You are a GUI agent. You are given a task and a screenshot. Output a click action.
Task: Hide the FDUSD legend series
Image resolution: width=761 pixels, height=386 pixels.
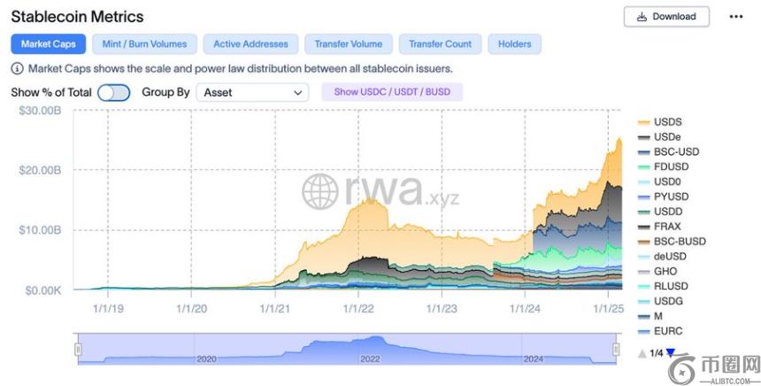[670, 166]
